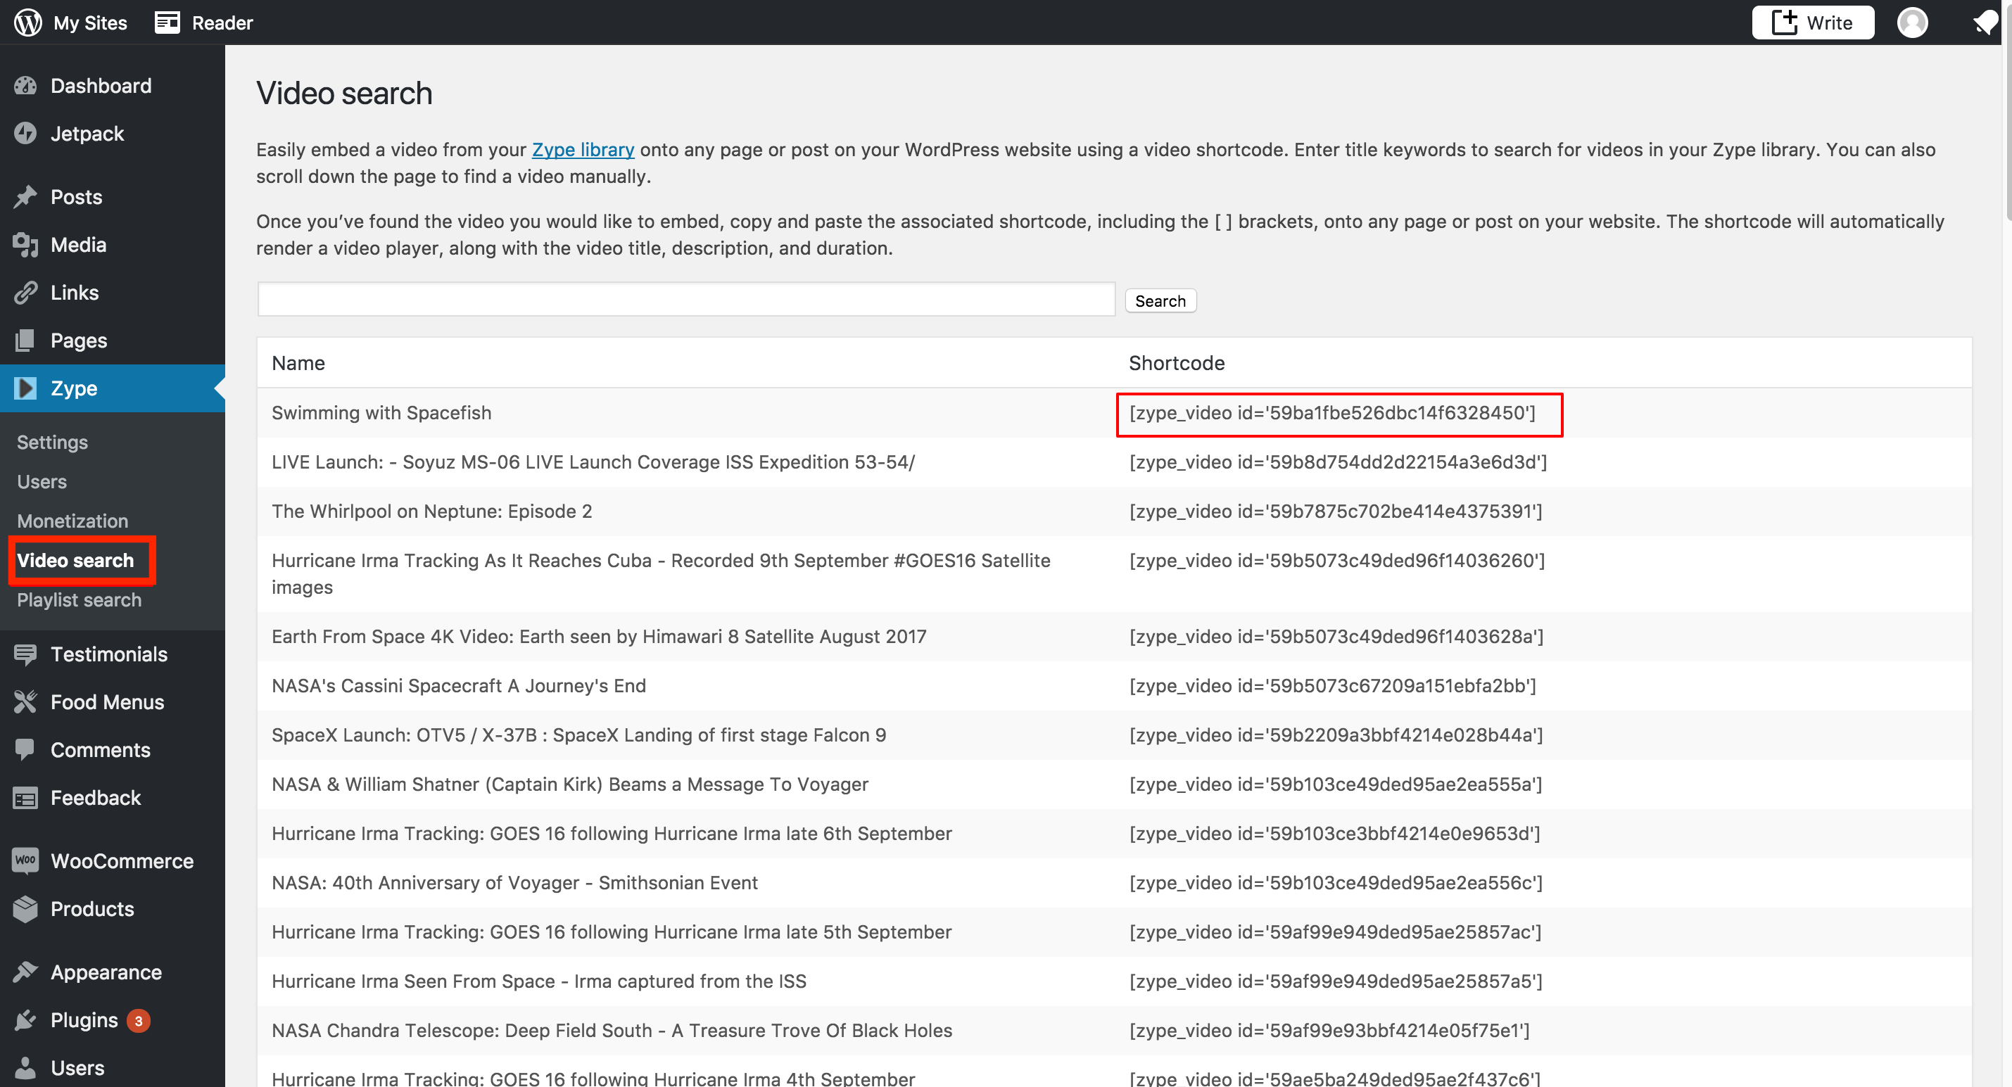Open Dashboard from sidebar
The width and height of the screenshot is (2012, 1087).
pos(101,86)
